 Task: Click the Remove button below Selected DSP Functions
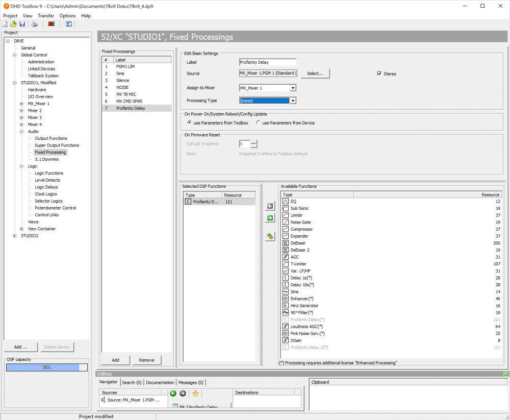coord(147,360)
